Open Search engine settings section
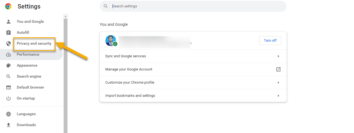This screenshot has width=354, height=133. [x=29, y=76]
